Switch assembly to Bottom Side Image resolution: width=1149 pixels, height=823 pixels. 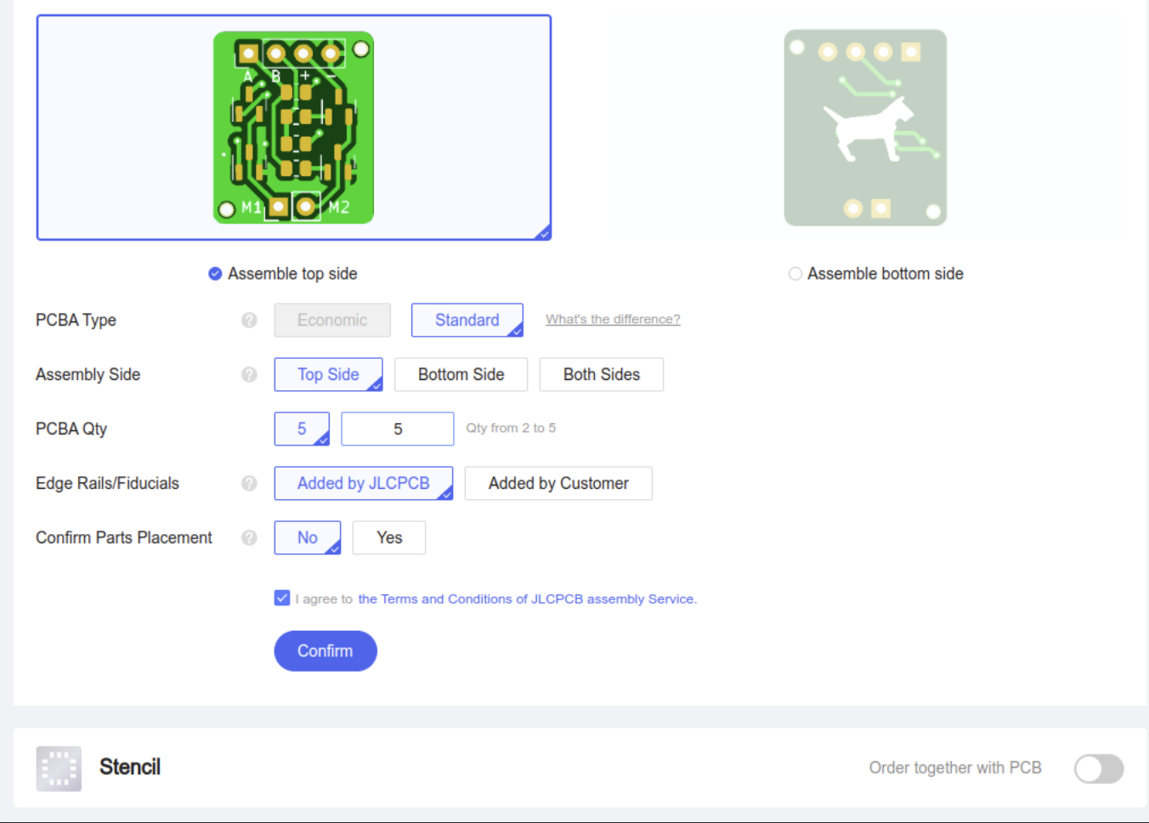click(x=461, y=374)
